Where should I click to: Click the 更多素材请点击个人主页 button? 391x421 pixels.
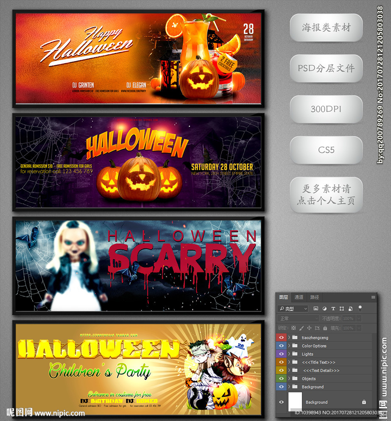[x=326, y=195]
